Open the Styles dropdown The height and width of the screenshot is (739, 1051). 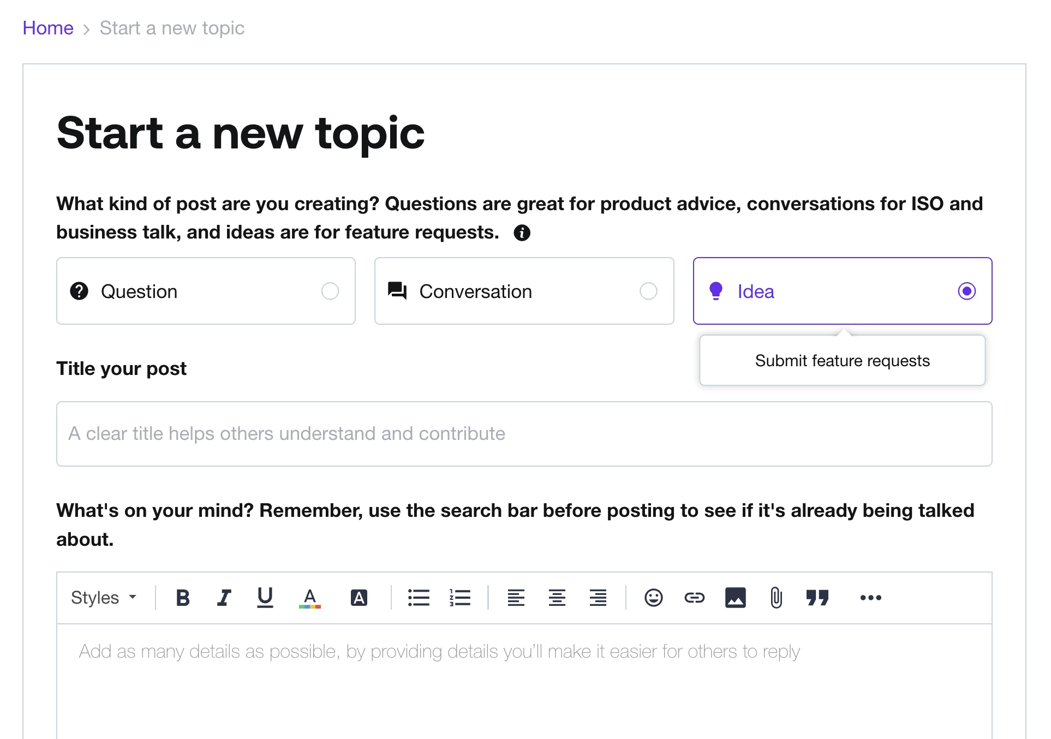pos(104,598)
